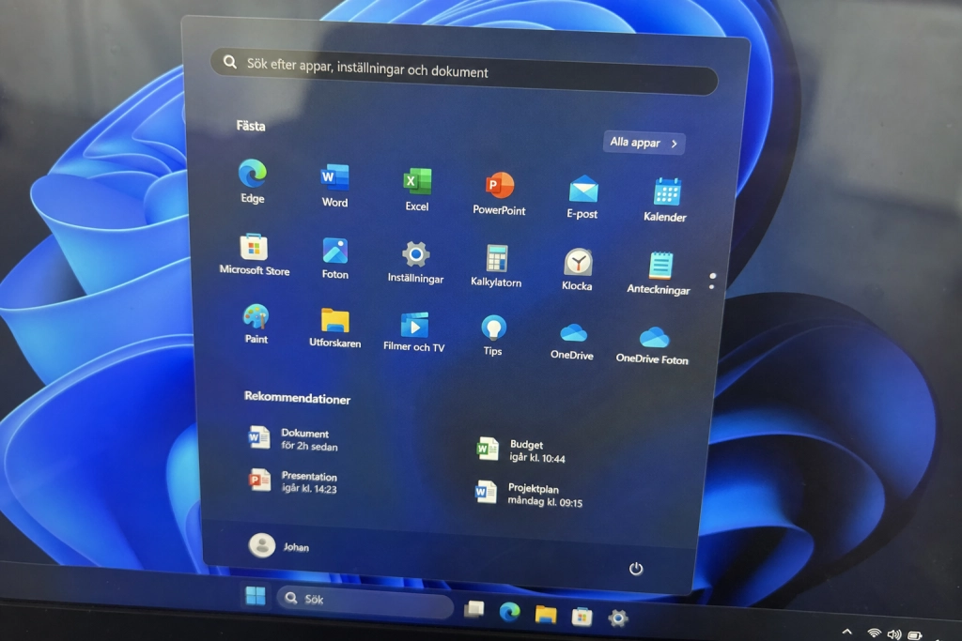Open the Edge app in pinned apps
This screenshot has height=641, width=962.
pyautogui.click(x=252, y=180)
